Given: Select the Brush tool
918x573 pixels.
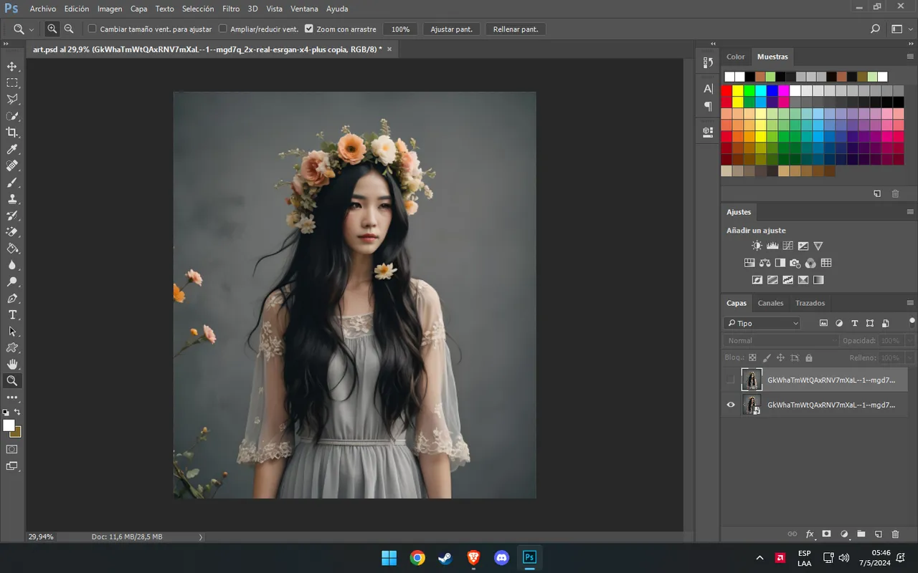Looking at the screenshot, I should (x=12, y=183).
